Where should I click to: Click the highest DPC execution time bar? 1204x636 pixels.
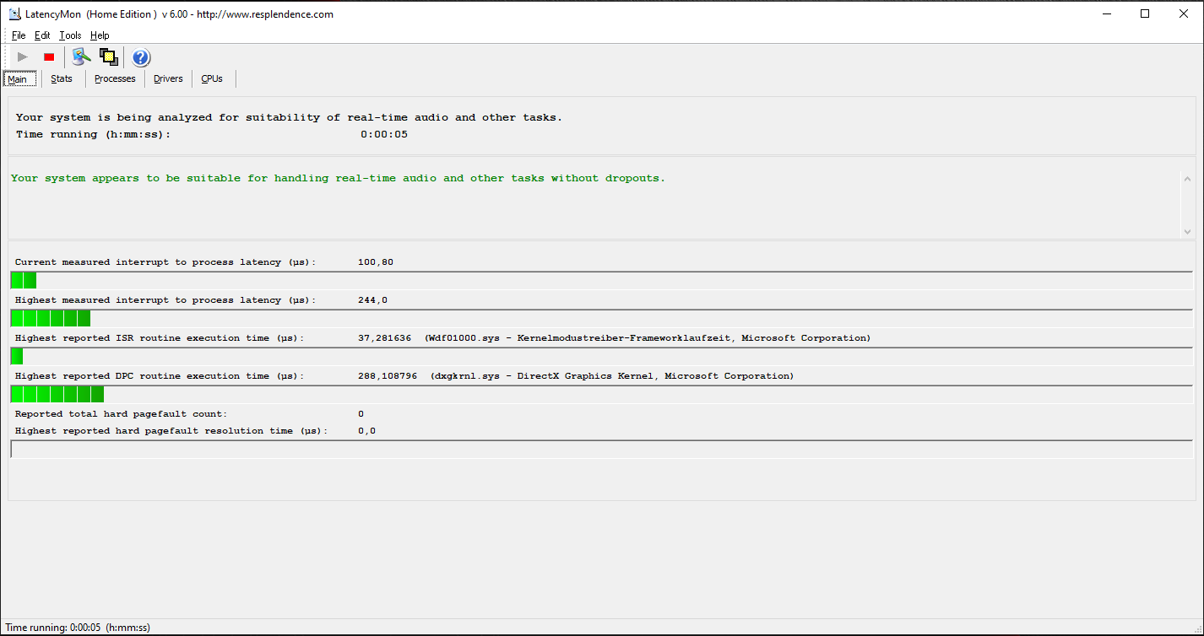57,394
